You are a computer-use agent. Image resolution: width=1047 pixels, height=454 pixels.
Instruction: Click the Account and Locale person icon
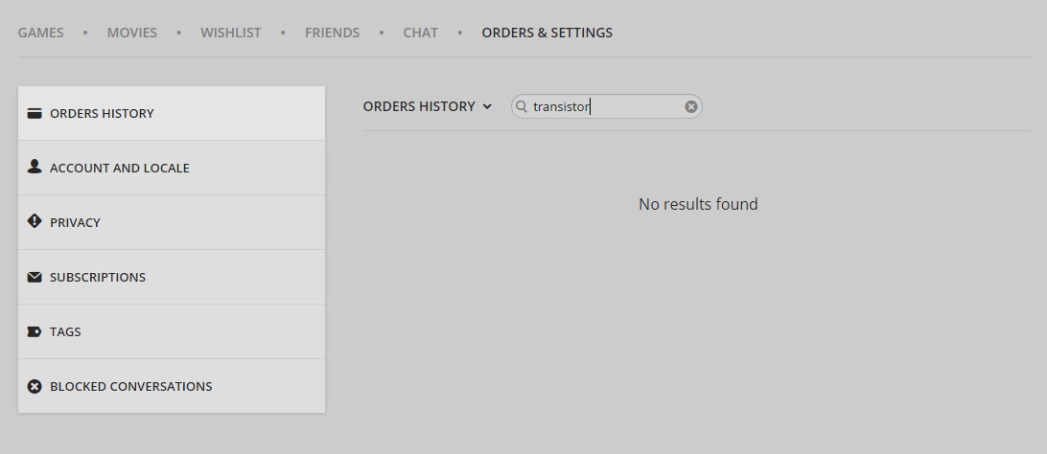coord(35,167)
